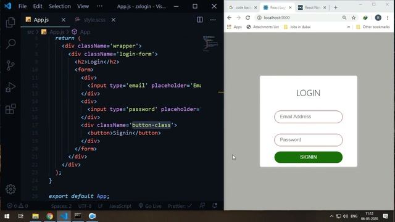Click the src folder breadcrumb

click(x=30, y=32)
